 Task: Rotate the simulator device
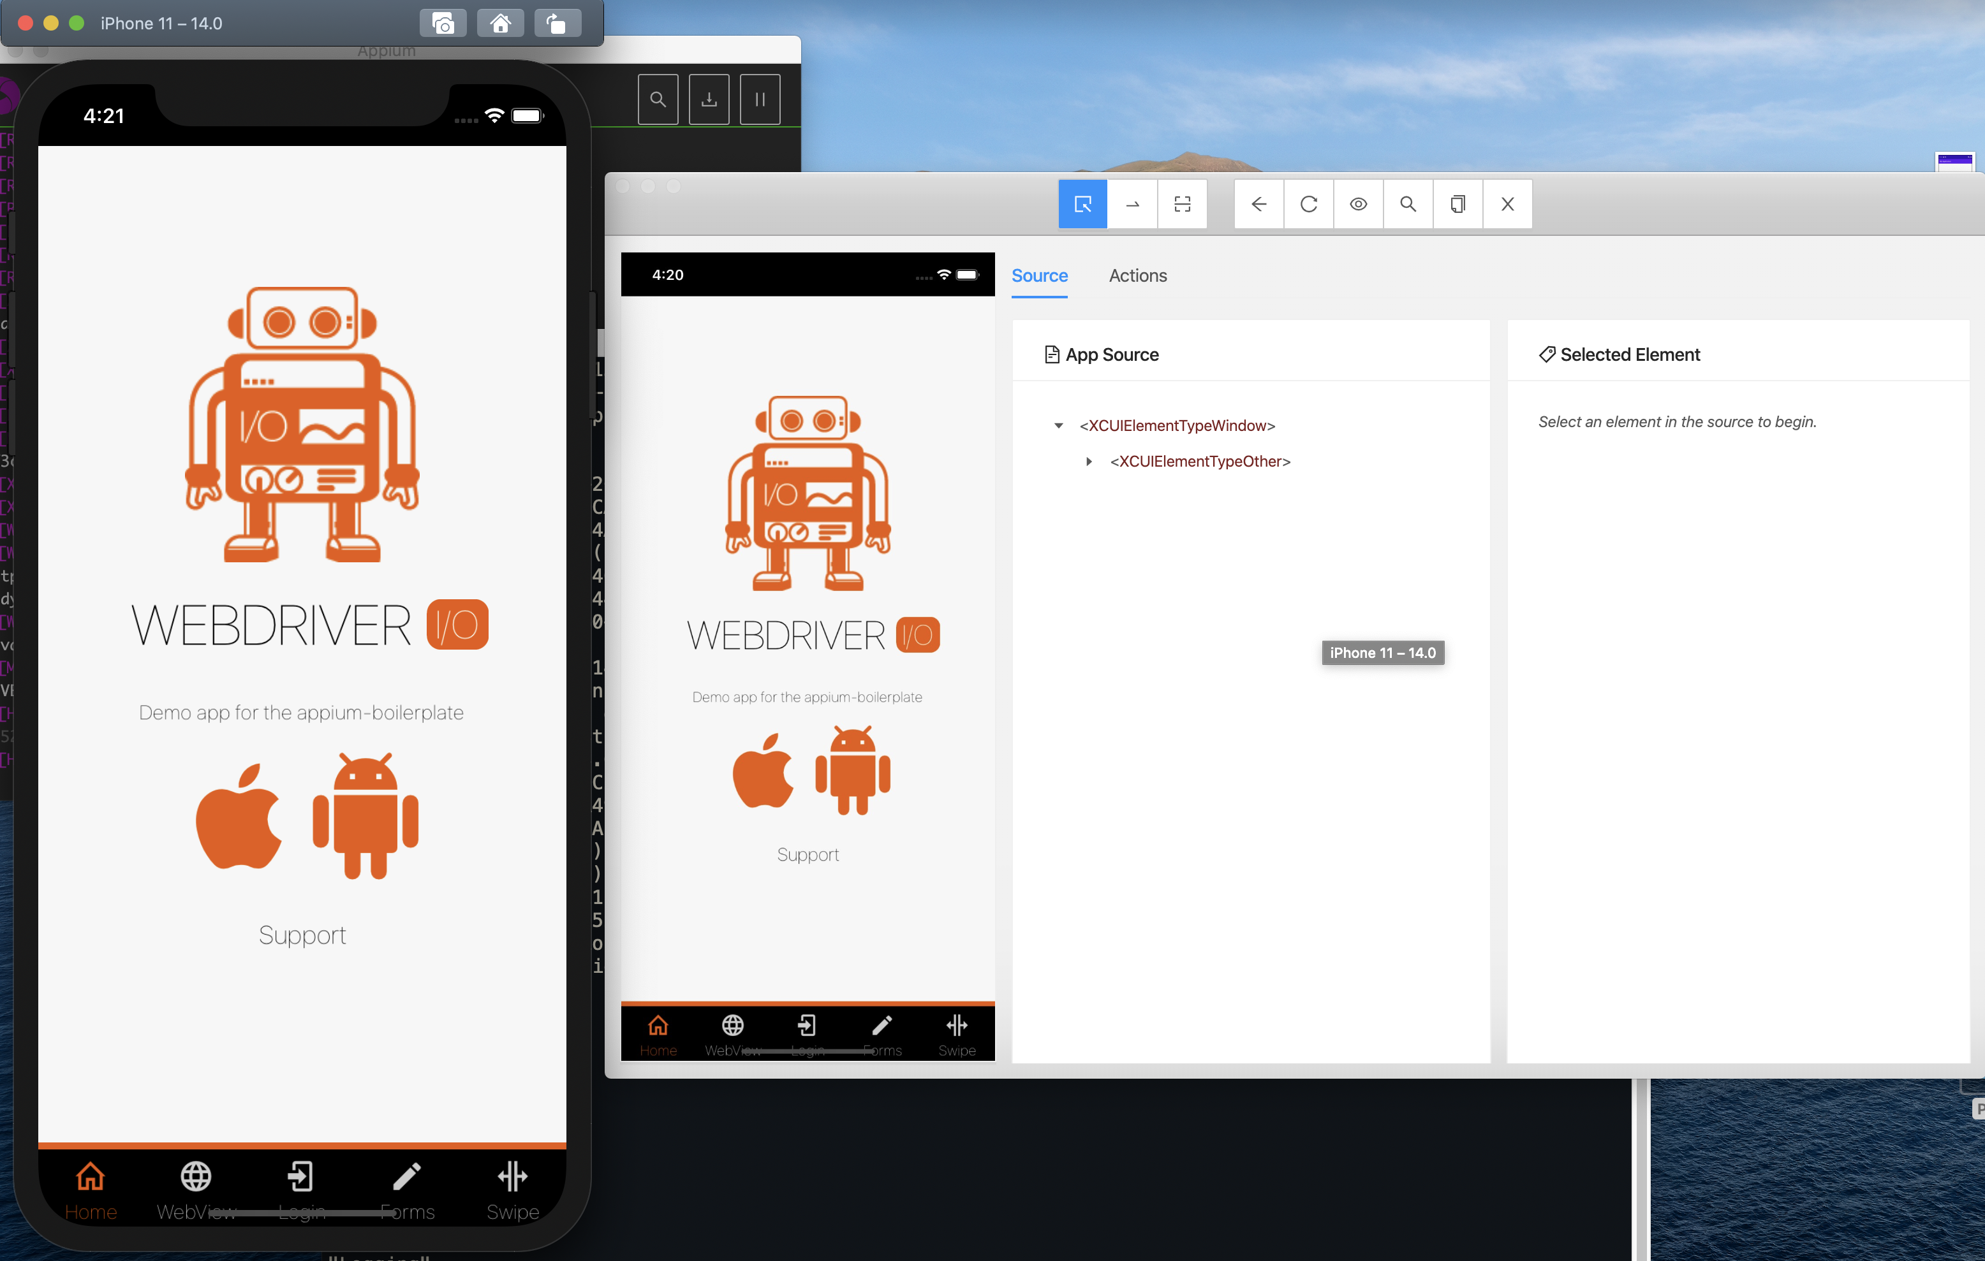coord(557,24)
